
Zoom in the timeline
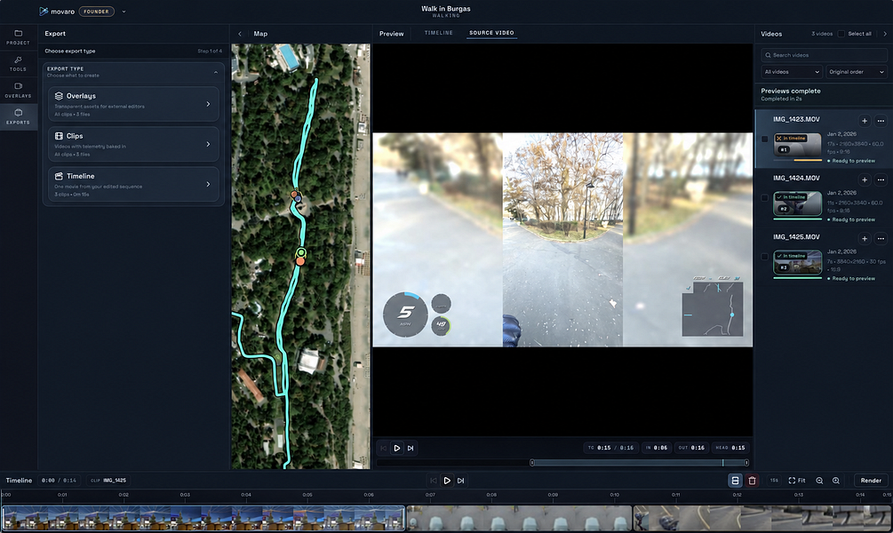[836, 481]
